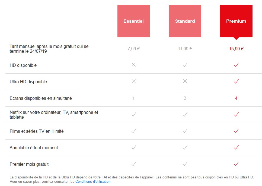Click the Essentiel checkmark for Annulable à tout moment

coord(134,147)
